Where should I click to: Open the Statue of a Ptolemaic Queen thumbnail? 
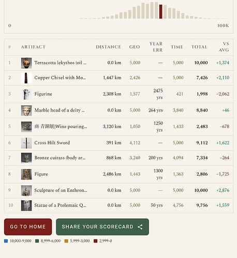click(26, 205)
